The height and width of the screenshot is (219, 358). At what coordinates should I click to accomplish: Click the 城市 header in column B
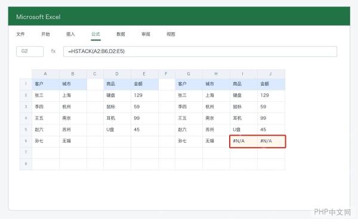(73, 84)
